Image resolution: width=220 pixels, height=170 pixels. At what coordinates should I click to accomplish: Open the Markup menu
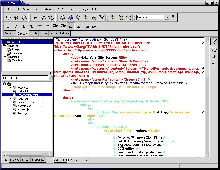point(49,9)
